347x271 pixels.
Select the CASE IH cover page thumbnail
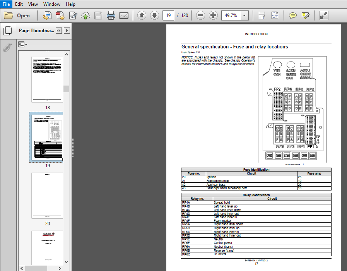[x=47, y=247]
